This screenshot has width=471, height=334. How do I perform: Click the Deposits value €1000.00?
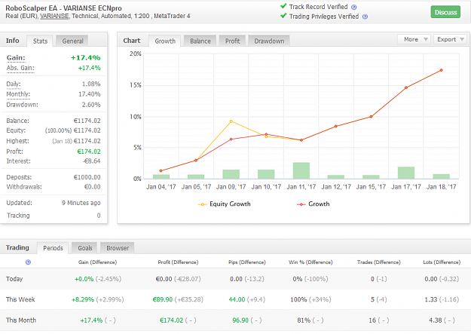(87, 177)
